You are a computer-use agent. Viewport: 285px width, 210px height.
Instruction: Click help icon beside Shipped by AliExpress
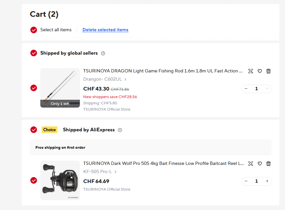tap(120, 130)
